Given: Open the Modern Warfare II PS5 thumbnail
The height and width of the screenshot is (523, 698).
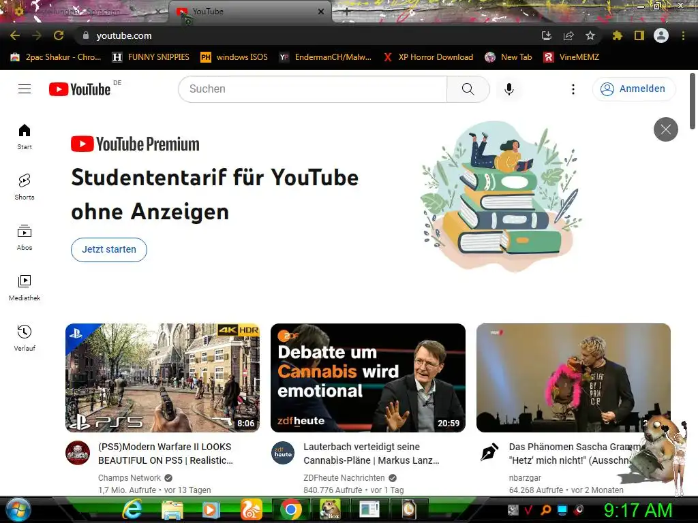Looking at the screenshot, I should click(x=162, y=377).
